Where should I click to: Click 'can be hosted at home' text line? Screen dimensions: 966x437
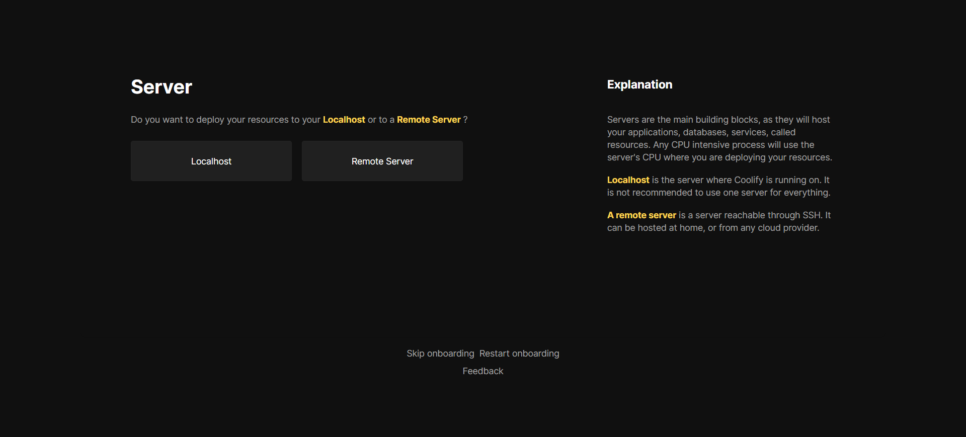713,228
